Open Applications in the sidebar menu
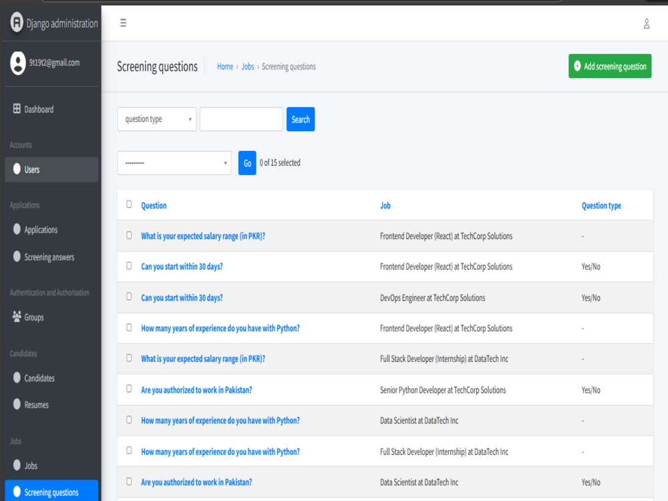The width and height of the screenshot is (668, 501). (51, 230)
